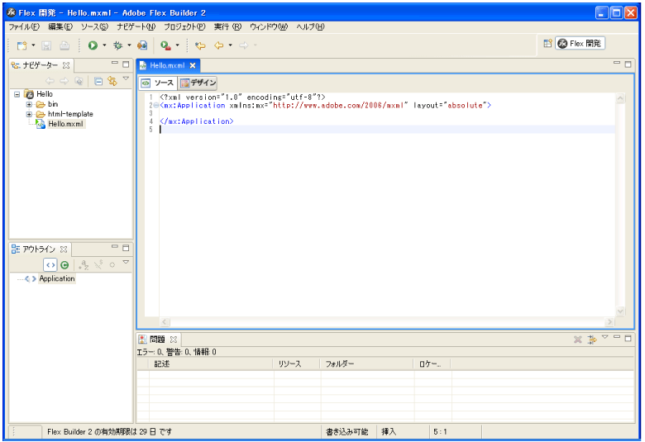Click the Navigator forward arrow icon
This screenshot has width=645, height=442.
[64, 81]
